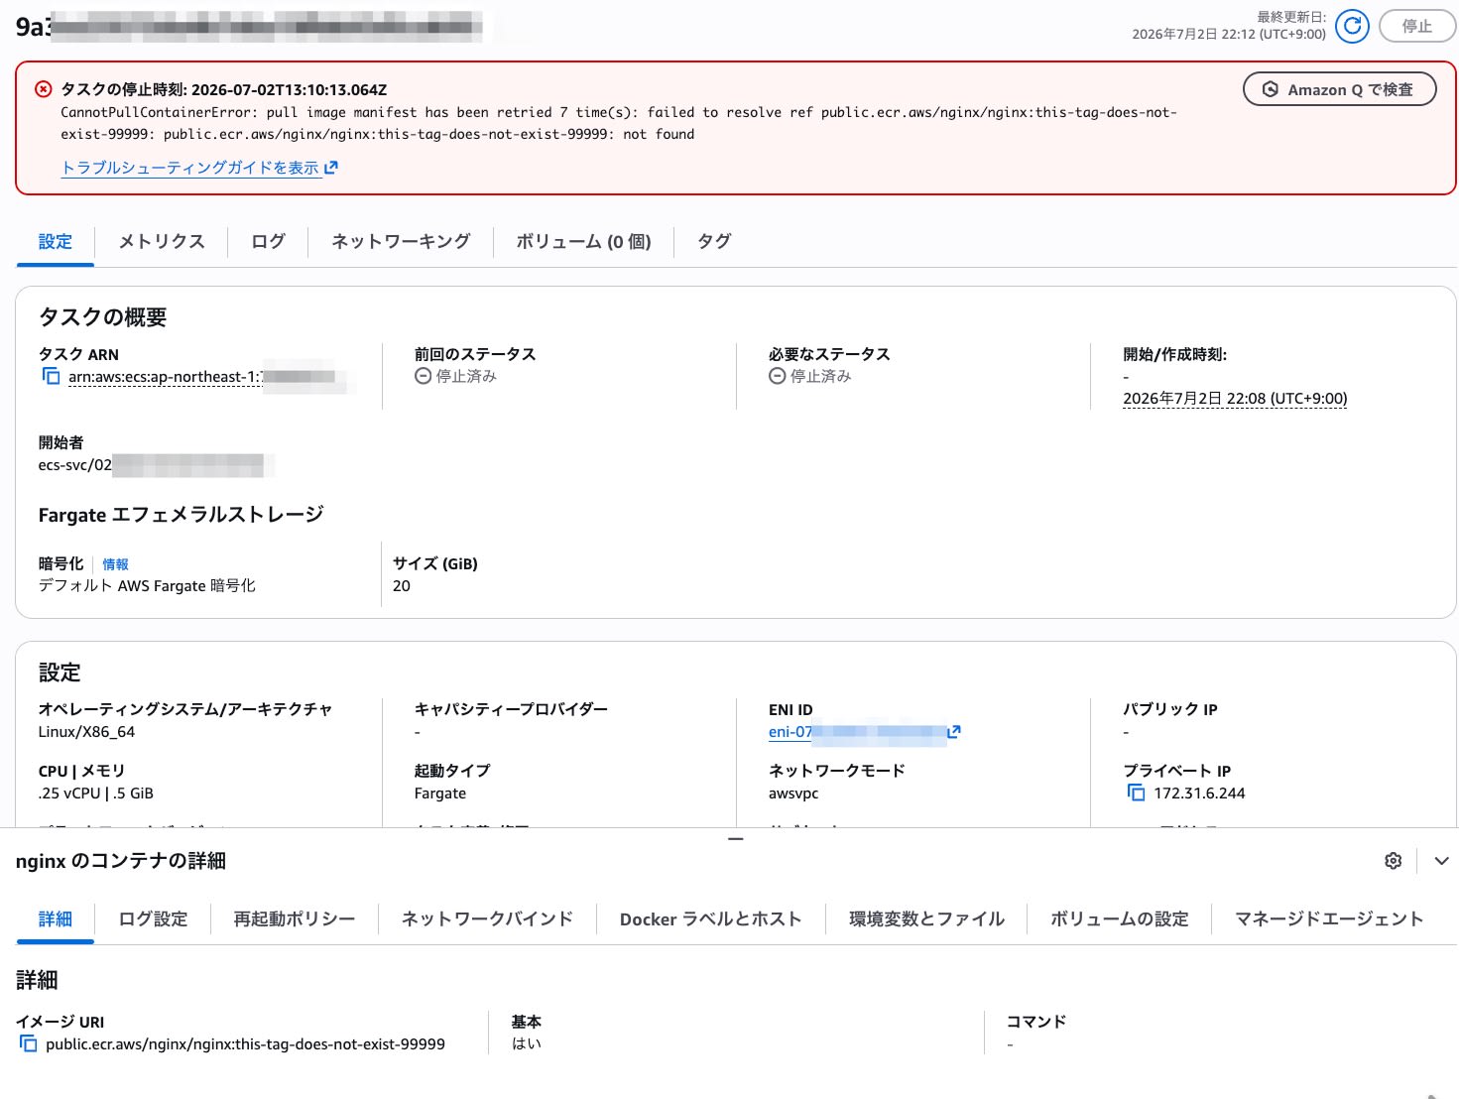Click the 2026年7月2日 22:08 creation timestamp

pyautogui.click(x=1235, y=399)
